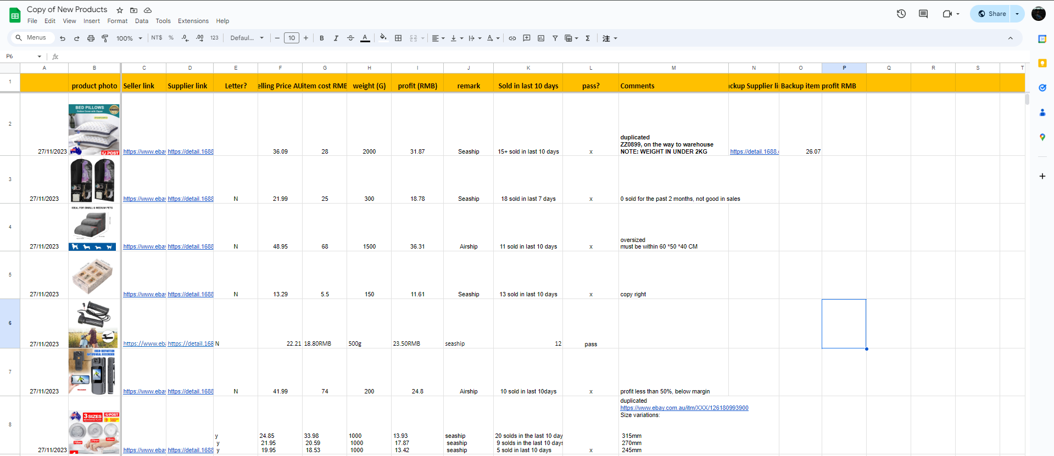
Task: Open the borders menu
Action: 398,38
